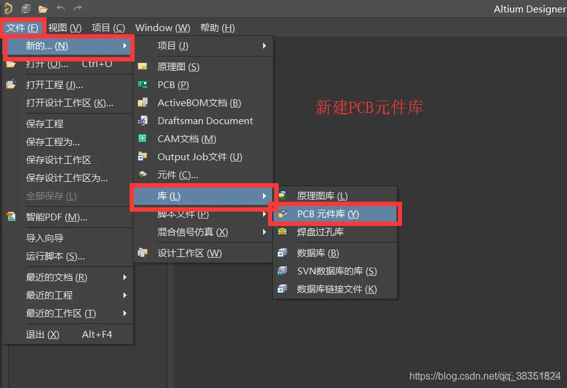567x388 pixels.
Task: Choose 退出 (X) to quit
Action: click(68, 335)
